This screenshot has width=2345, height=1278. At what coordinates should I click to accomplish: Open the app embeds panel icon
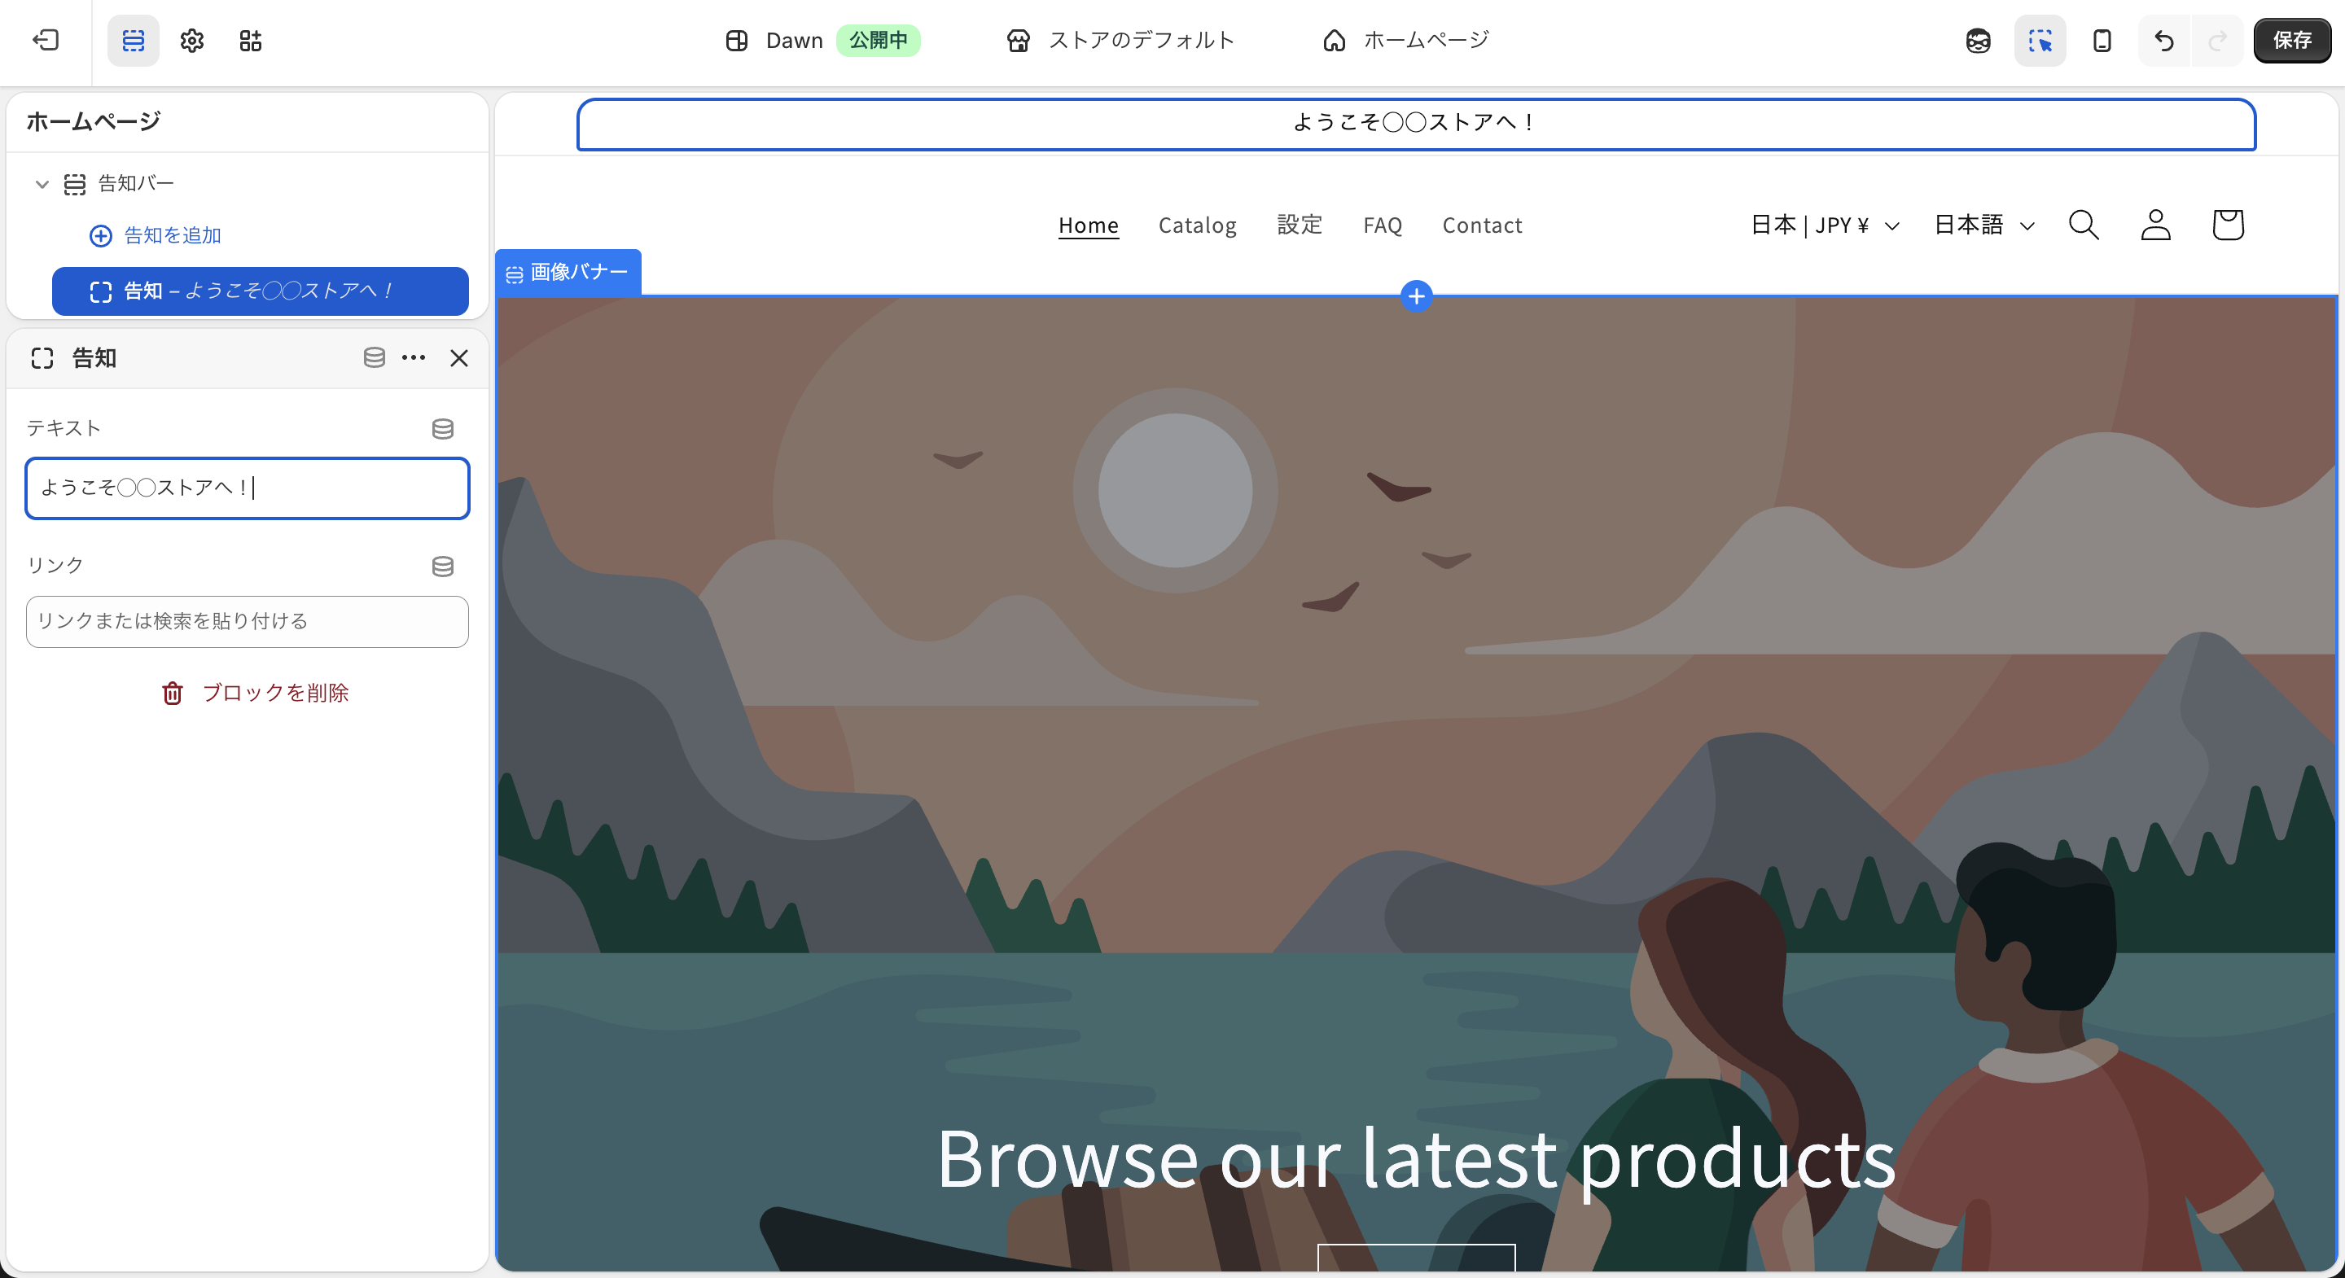click(x=252, y=40)
